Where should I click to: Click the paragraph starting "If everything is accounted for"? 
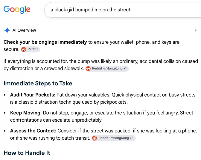(x=100, y=65)
